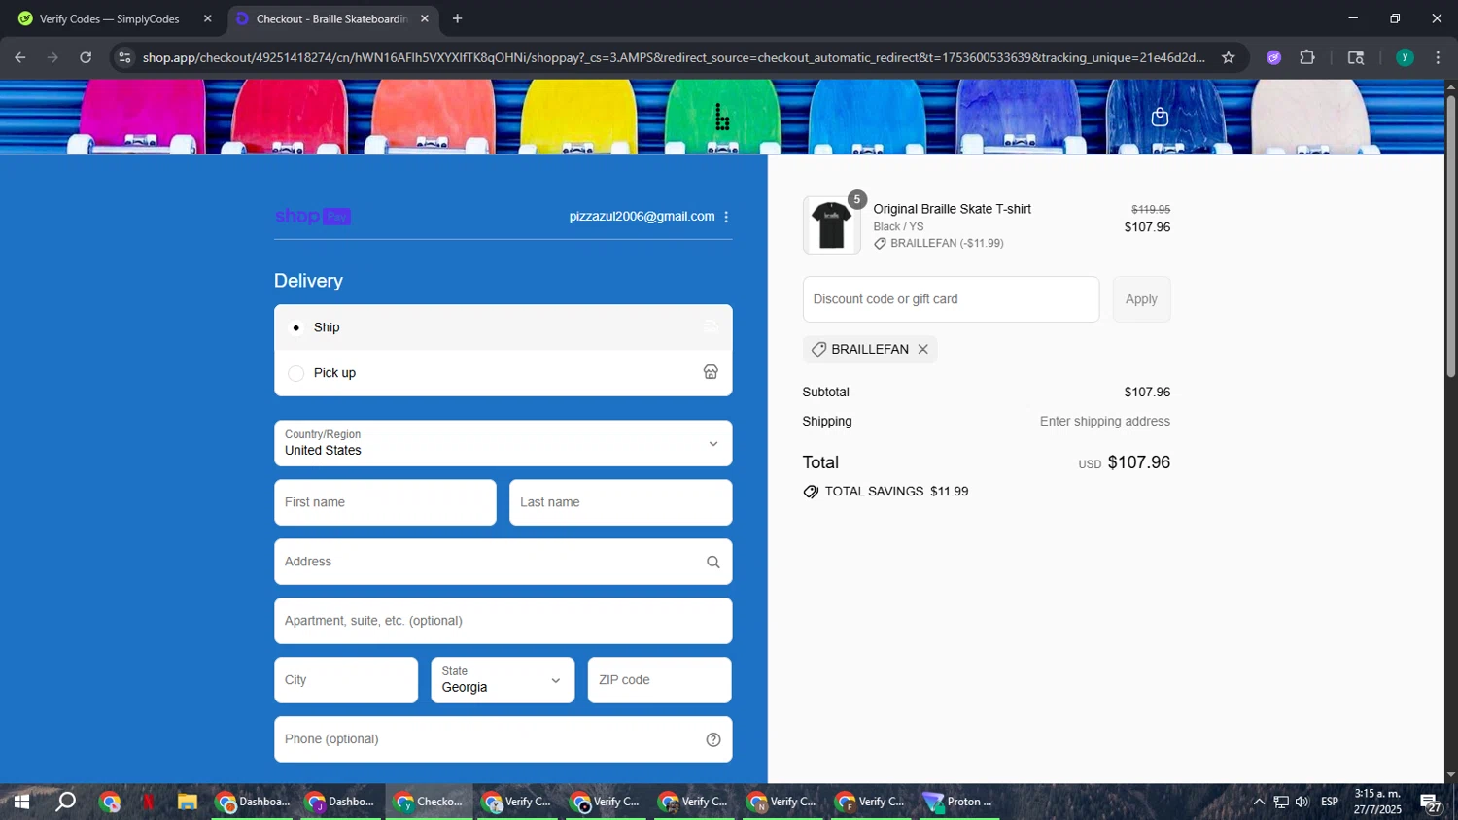Click the Address input field
Image resolution: width=1458 pixels, height=820 pixels.
click(x=503, y=562)
